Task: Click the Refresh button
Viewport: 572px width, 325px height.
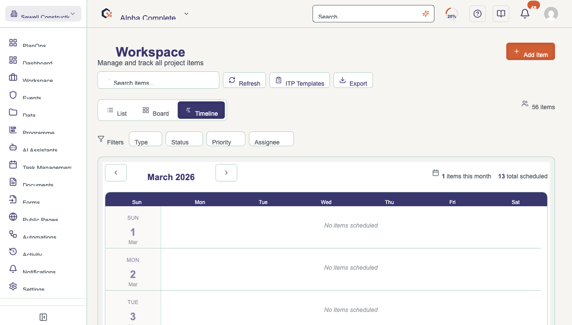Action: 244,80
